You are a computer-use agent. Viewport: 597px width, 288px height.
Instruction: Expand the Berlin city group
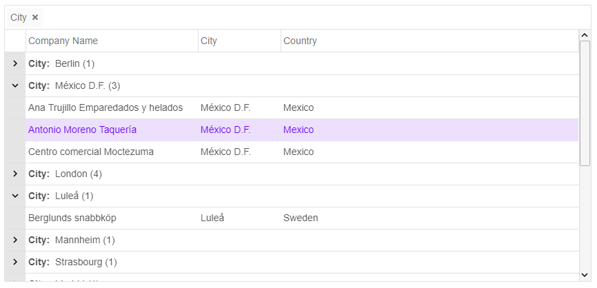pos(15,63)
